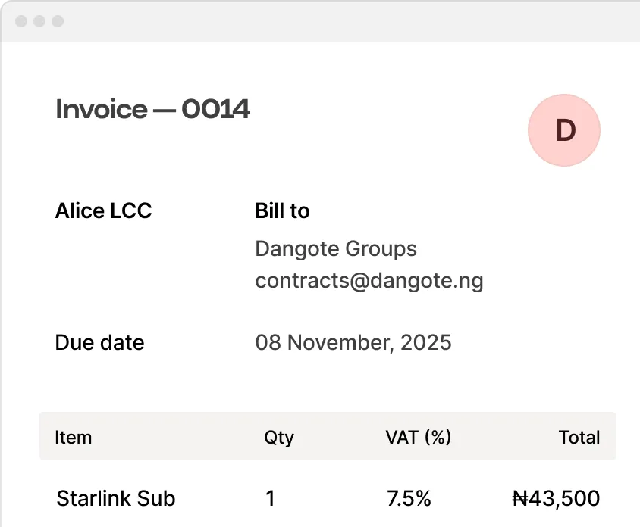Click the Alice LCC sender name
640x527 pixels.
pos(103,210)
